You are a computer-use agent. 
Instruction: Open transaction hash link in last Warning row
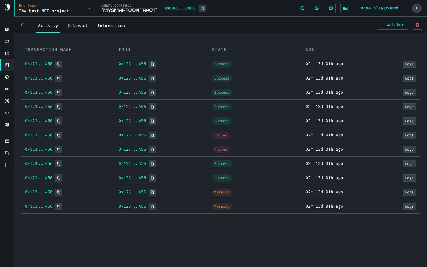point(39,206)
